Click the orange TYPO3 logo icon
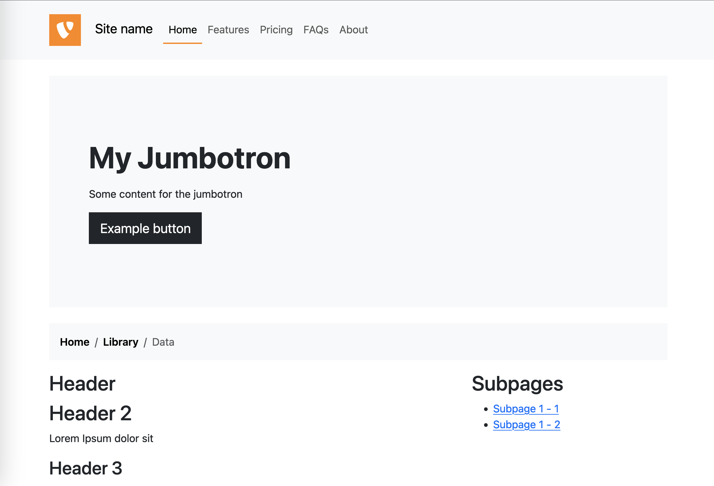This screenshot has height=486, width=714. [65, 30]
